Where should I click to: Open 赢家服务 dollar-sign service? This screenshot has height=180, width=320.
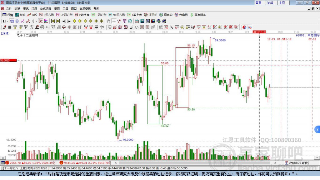click(x=198, y=15)
